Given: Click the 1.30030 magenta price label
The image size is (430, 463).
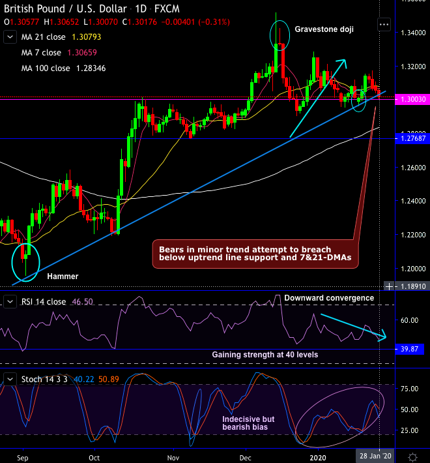Looking at the screenshot, I should point(412,99).
